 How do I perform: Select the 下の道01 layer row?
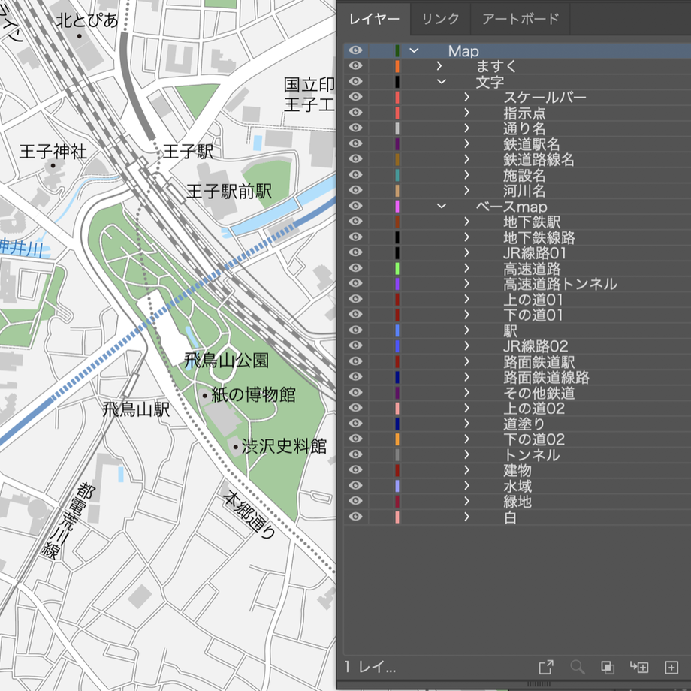[x=517, y=315]
